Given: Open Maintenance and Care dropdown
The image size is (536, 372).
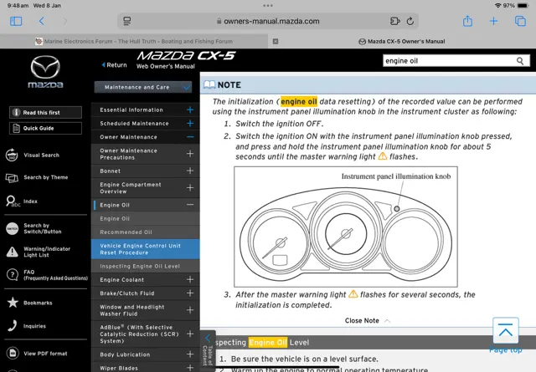Looking at the screenshot, I should [143, 87].
